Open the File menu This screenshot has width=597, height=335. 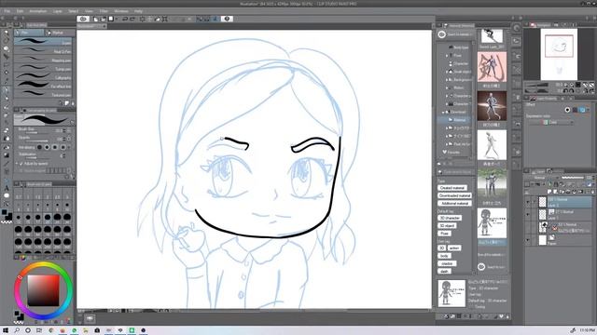[x=7, y=11]
